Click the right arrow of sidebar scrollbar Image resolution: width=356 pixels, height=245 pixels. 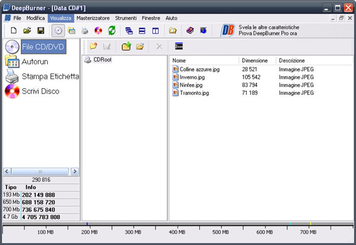[x=75, y=172]
